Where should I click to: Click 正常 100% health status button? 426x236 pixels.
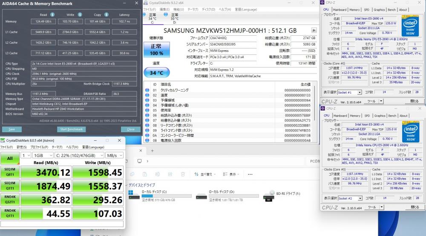pyautogui.click(x=156, y=49)
